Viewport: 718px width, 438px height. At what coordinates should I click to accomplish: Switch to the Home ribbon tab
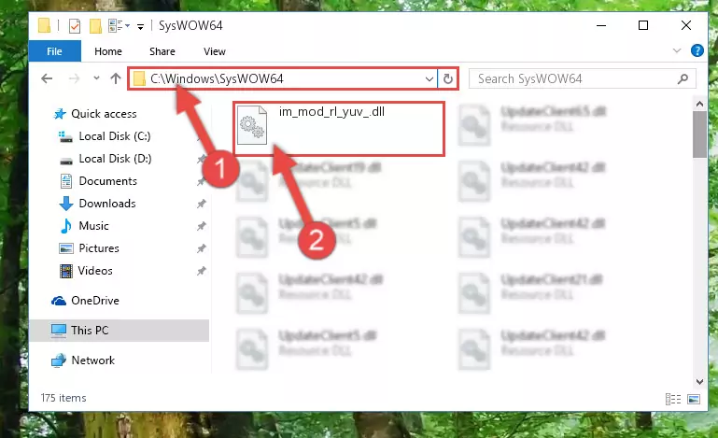click(x=108, y=51)
